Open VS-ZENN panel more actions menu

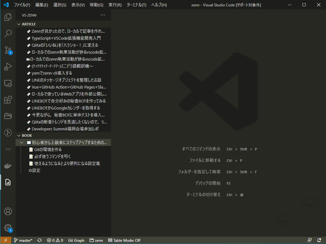103,15
